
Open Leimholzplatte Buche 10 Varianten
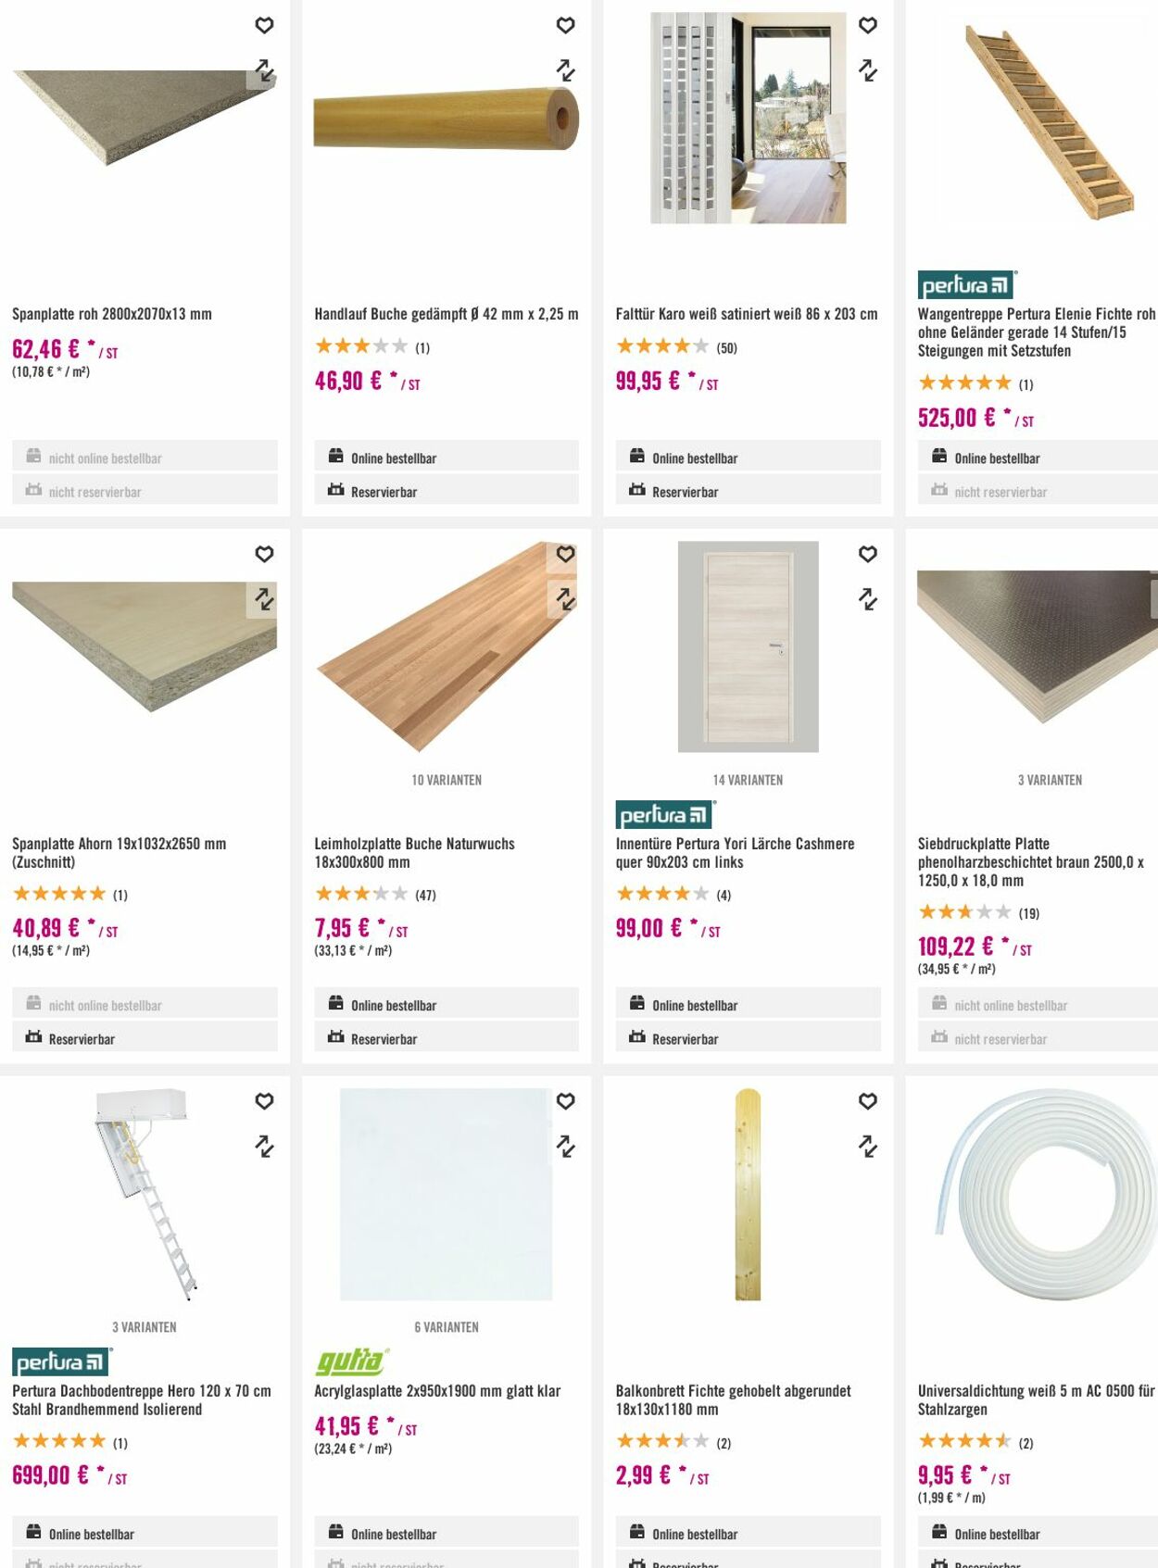coord(447,780)
